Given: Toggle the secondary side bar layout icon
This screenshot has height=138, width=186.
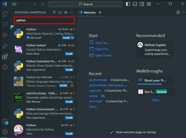Looking at the screenshot, I should coord(142,4).
